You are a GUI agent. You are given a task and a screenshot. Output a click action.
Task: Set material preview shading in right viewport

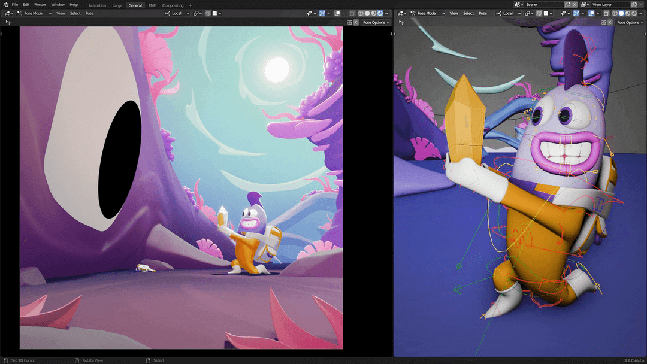pyautogui.click(x=628, y=13)
